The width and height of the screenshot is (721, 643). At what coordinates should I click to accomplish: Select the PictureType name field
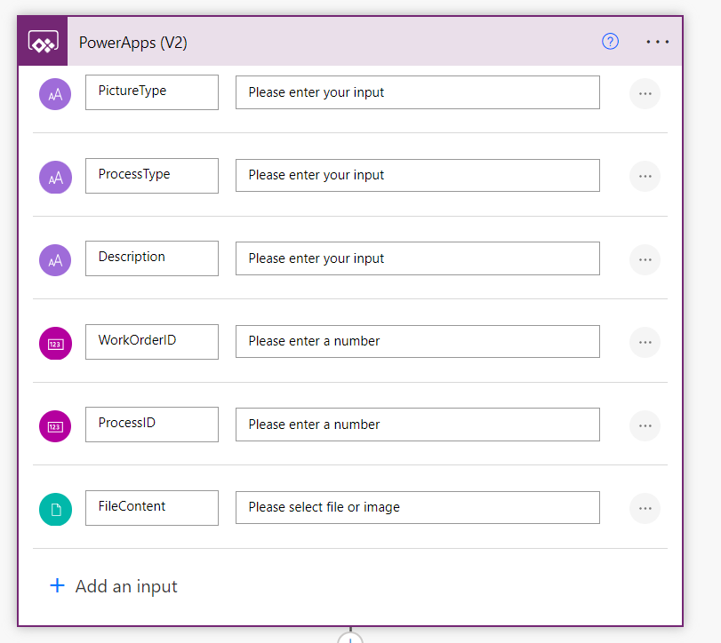(152, 92)
